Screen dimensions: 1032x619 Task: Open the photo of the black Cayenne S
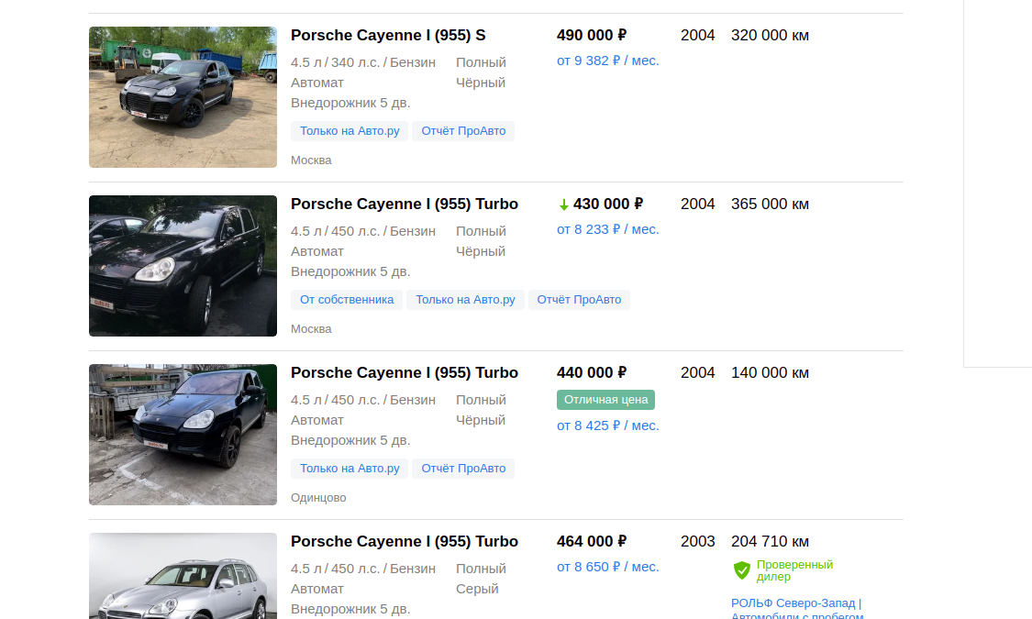183,97
